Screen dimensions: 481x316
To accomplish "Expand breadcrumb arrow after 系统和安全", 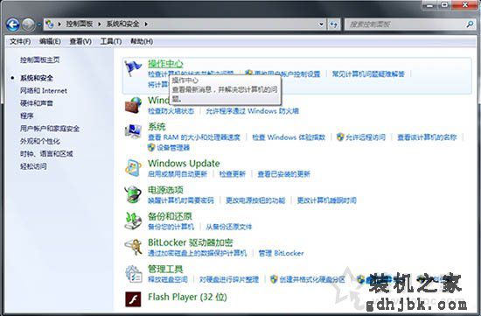I will [146, 24].
